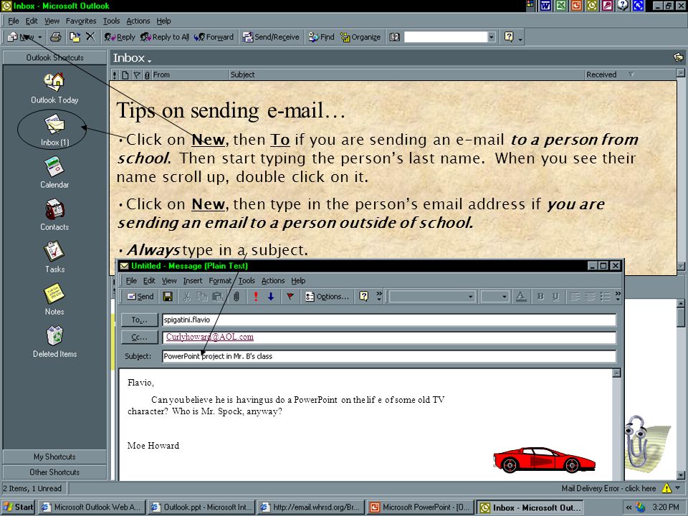This screenshot has width=688, height=516.
Task: Toggle Align Left in message toolbar
Action: click(574, 297)
